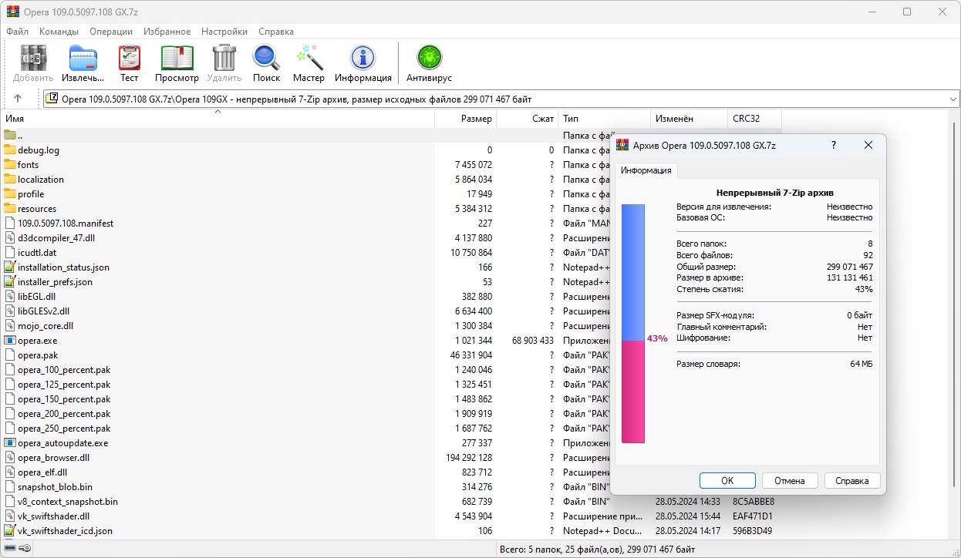Open the Настройки menu
961x558 pixels.
tap(224, 32)
